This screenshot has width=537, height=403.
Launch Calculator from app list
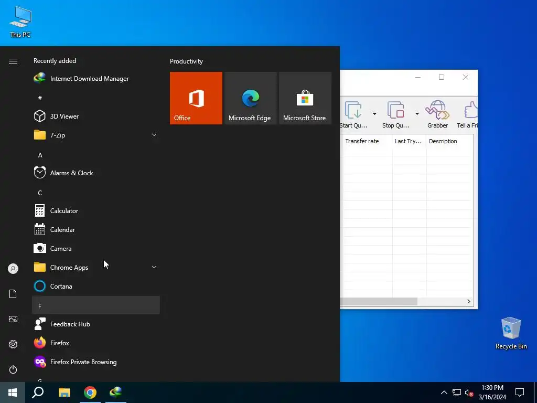click(x=96, y=211)
